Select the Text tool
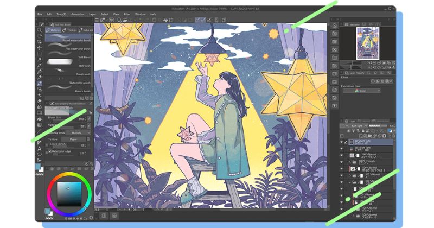Image resolution: width=434 pixels, height=228 pixels. coord(39,149)
